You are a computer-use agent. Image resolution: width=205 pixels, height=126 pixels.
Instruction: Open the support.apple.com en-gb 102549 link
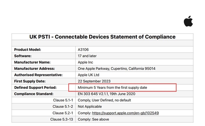125,113
